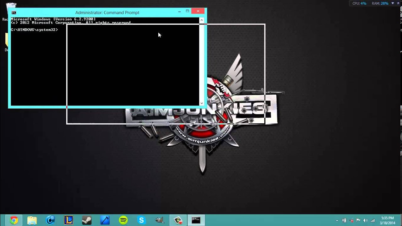
Task: Click the Command Prompt vertical scrollbar track
Action: tap(202, 62)
